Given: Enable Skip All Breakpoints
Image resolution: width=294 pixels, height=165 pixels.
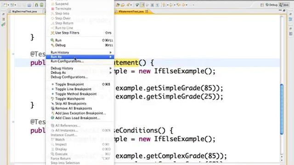Looking at the screenshot, I should click(x=80, y=104).
